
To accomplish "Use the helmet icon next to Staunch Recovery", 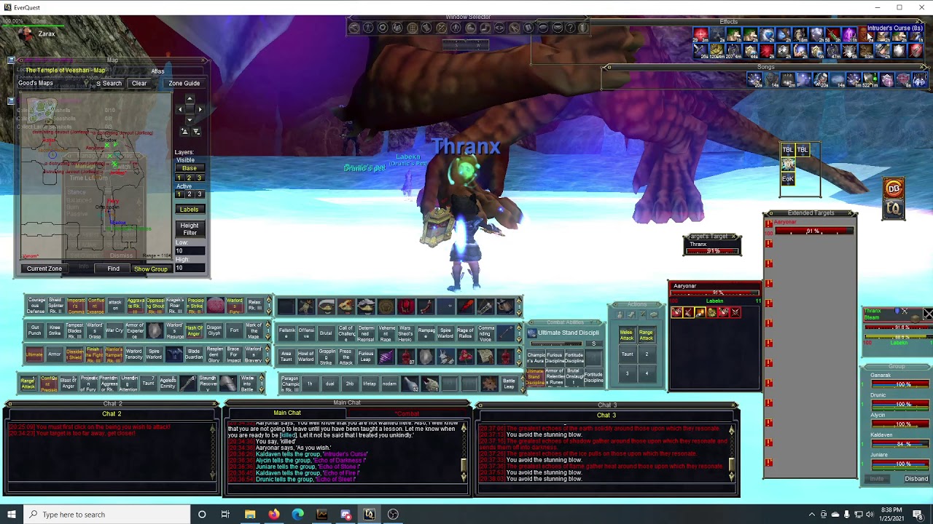I will pos(227,382).
